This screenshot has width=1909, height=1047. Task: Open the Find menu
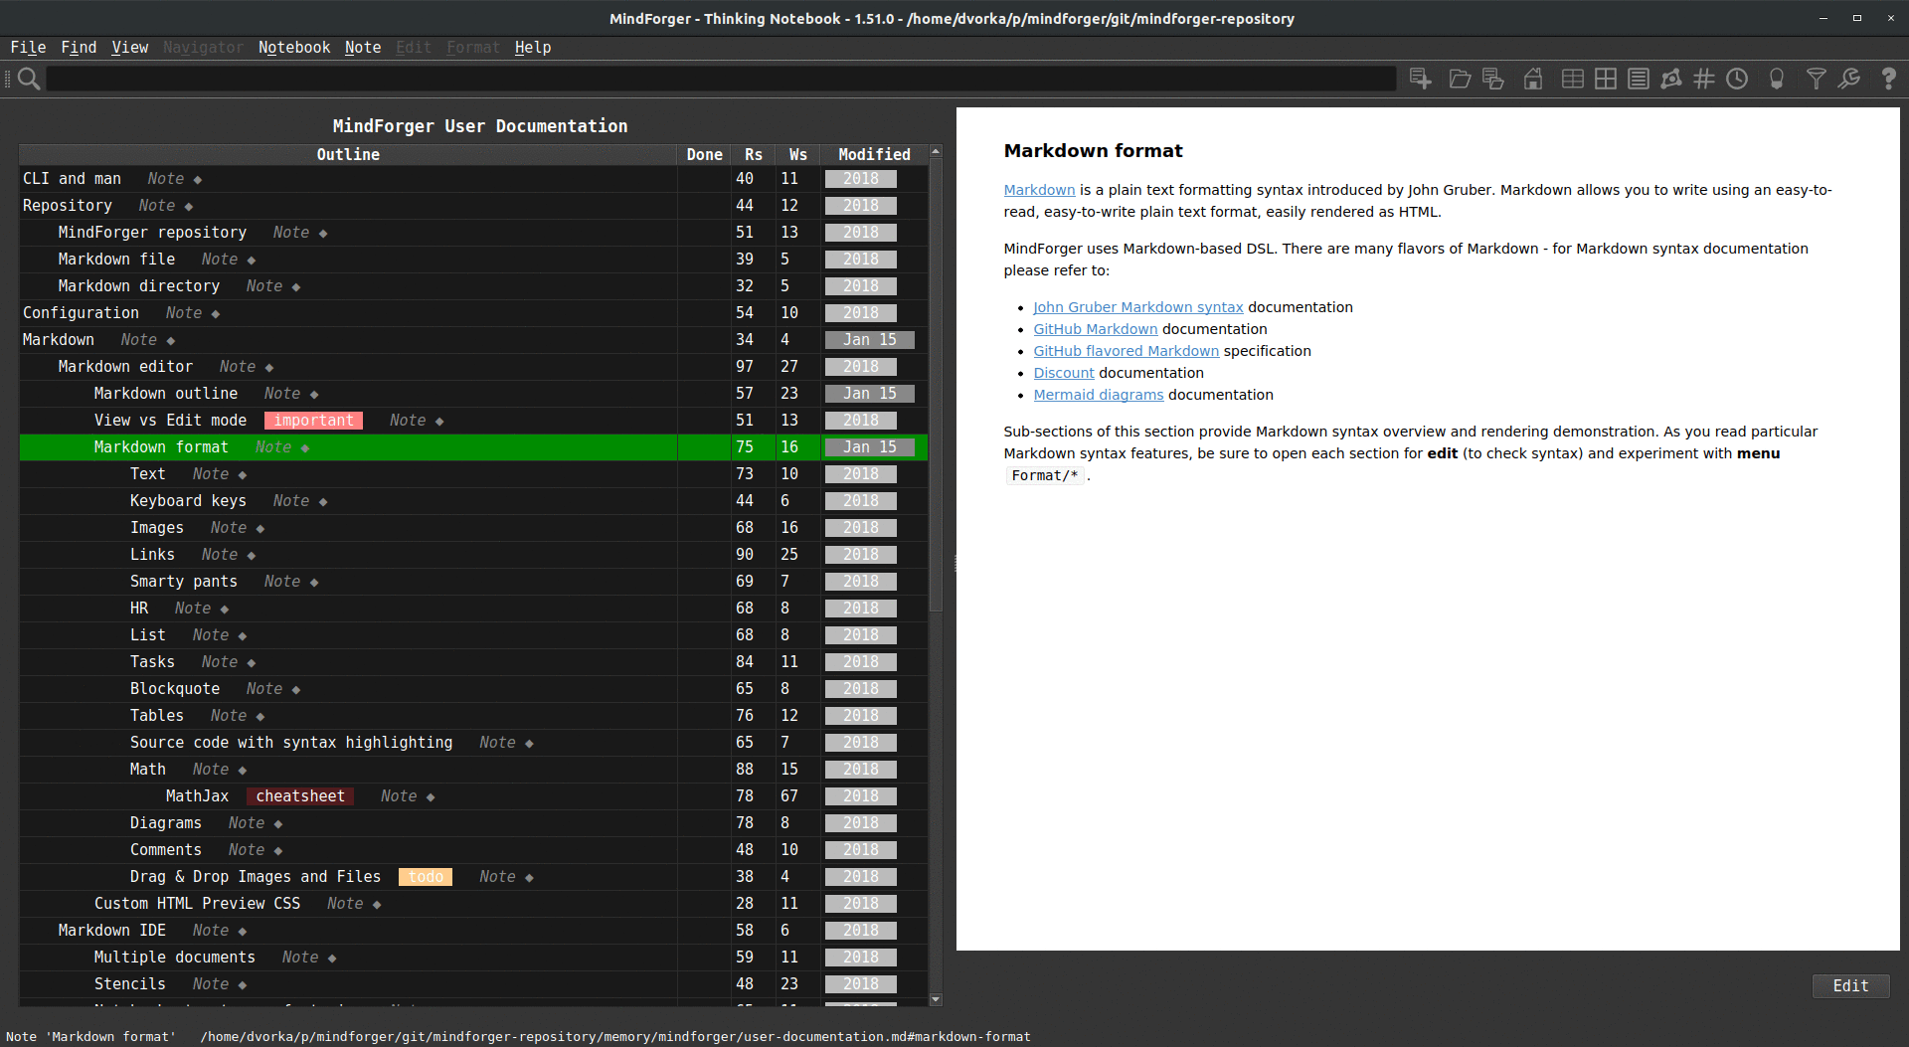coord(79,47)
